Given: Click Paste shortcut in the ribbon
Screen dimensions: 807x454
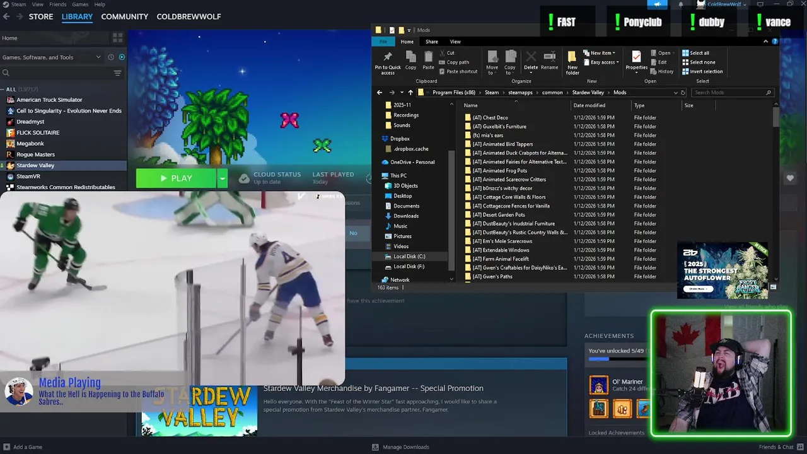Looking at the screenshot, I should 457,71.
